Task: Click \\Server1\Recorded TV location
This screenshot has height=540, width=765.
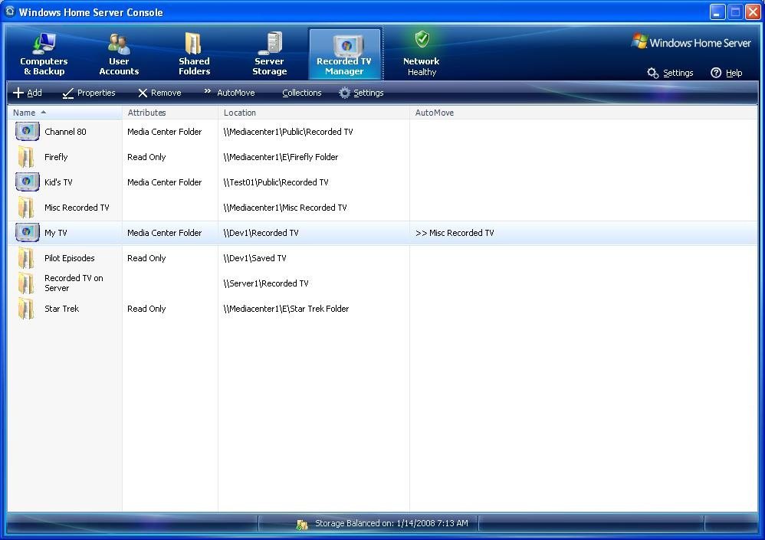Action: click(266, 283)
